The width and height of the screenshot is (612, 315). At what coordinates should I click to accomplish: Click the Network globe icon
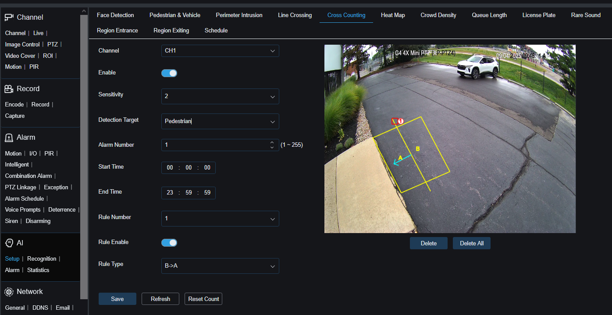tap(9, 292)
